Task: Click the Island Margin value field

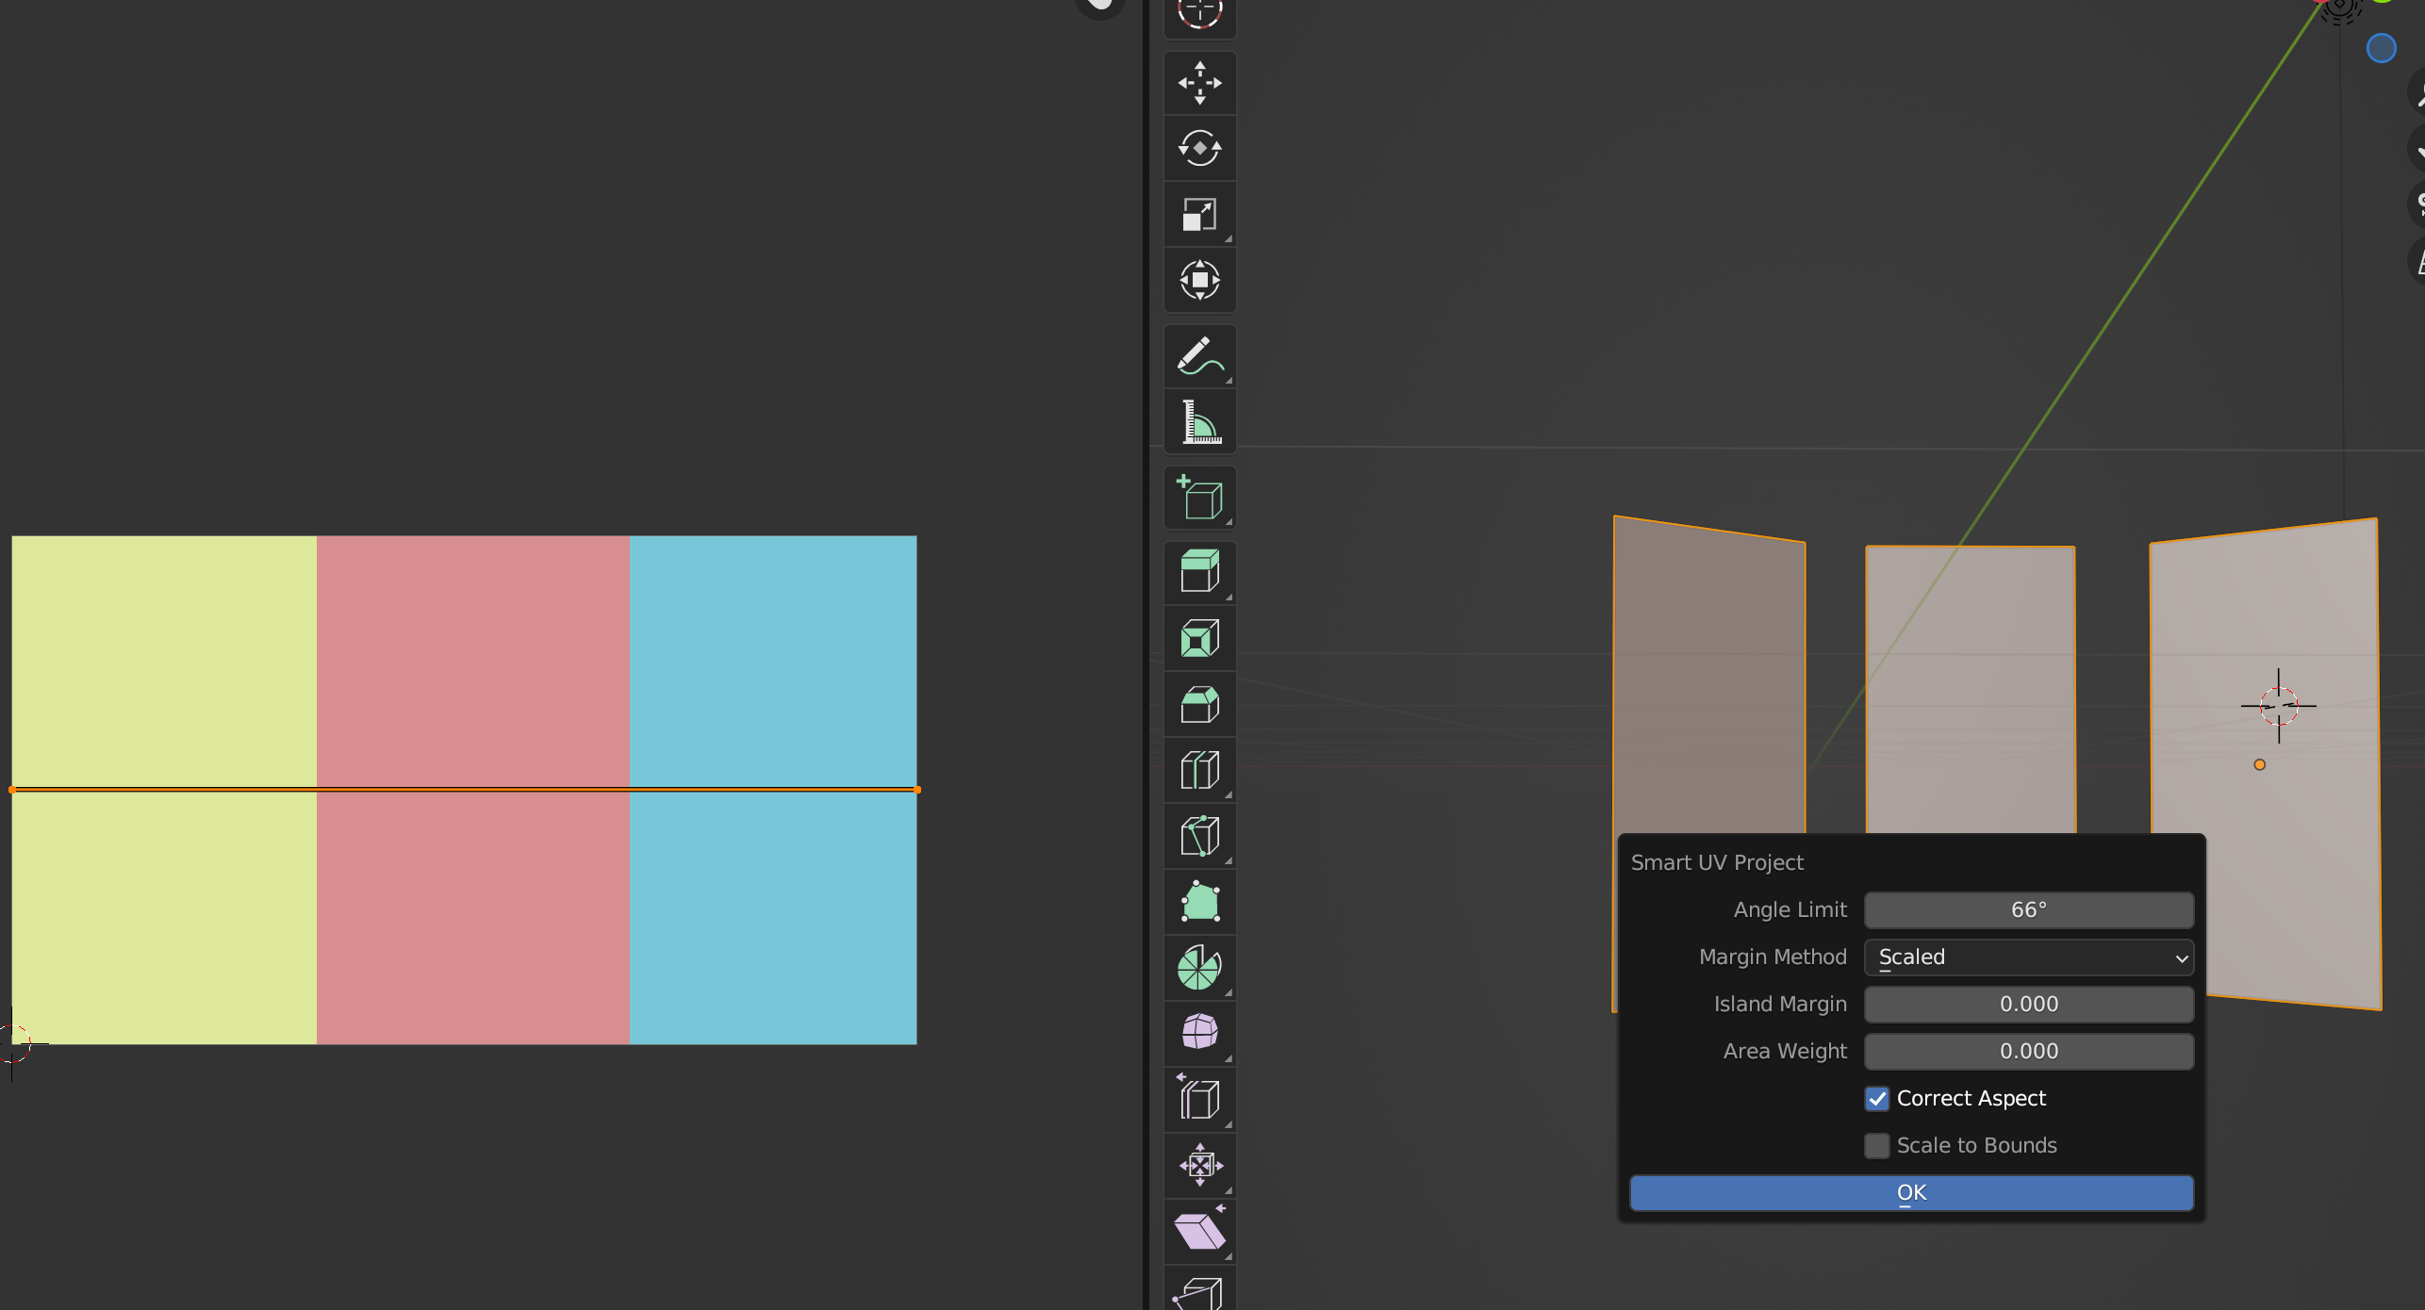Action: pyautogui.click(x=2028, y=1005)
